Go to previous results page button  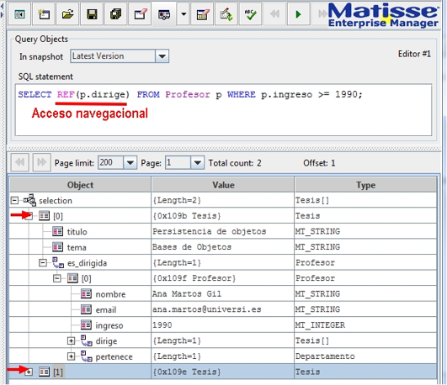pos(19,162)
